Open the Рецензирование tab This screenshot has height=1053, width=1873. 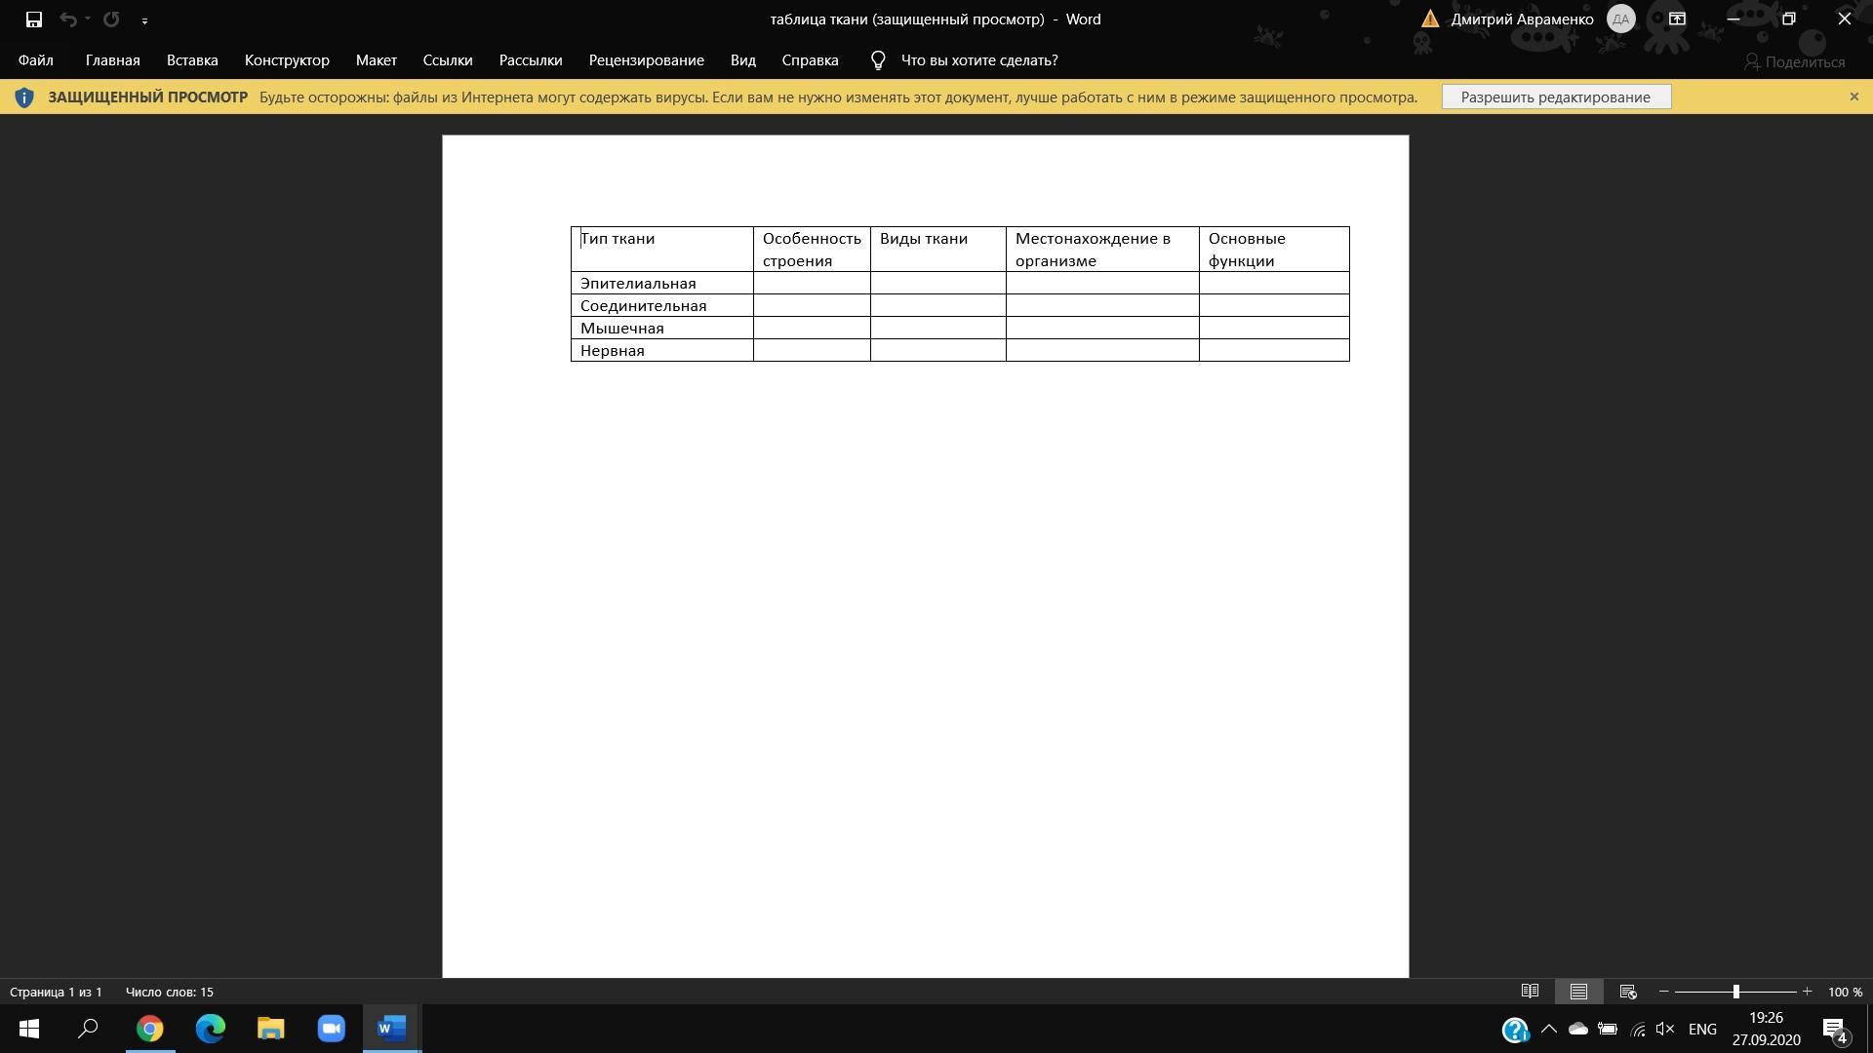coord(646,60)
